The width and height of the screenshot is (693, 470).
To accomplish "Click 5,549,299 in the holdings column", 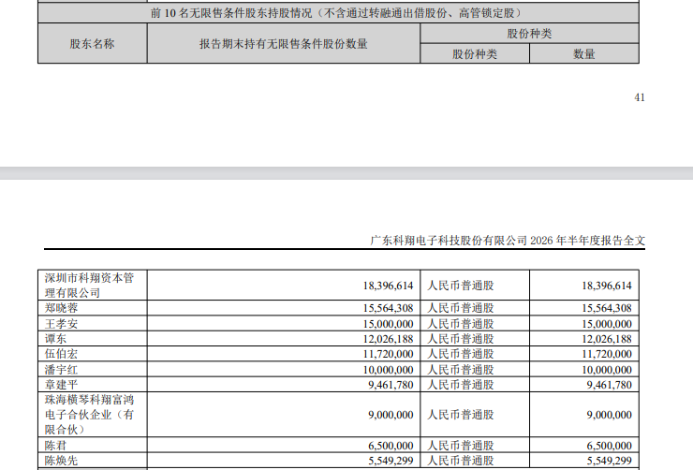I will [x=391, y=462].
